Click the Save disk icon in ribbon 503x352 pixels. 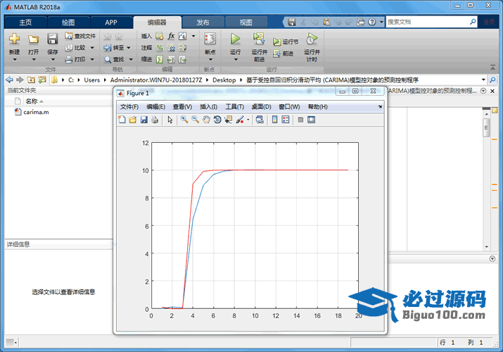pos(52,39)
